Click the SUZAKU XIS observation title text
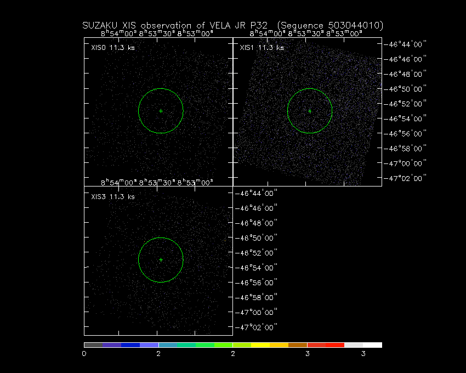Image resolution: width=466 pixels, height=373 pixels. click(232, 26)
